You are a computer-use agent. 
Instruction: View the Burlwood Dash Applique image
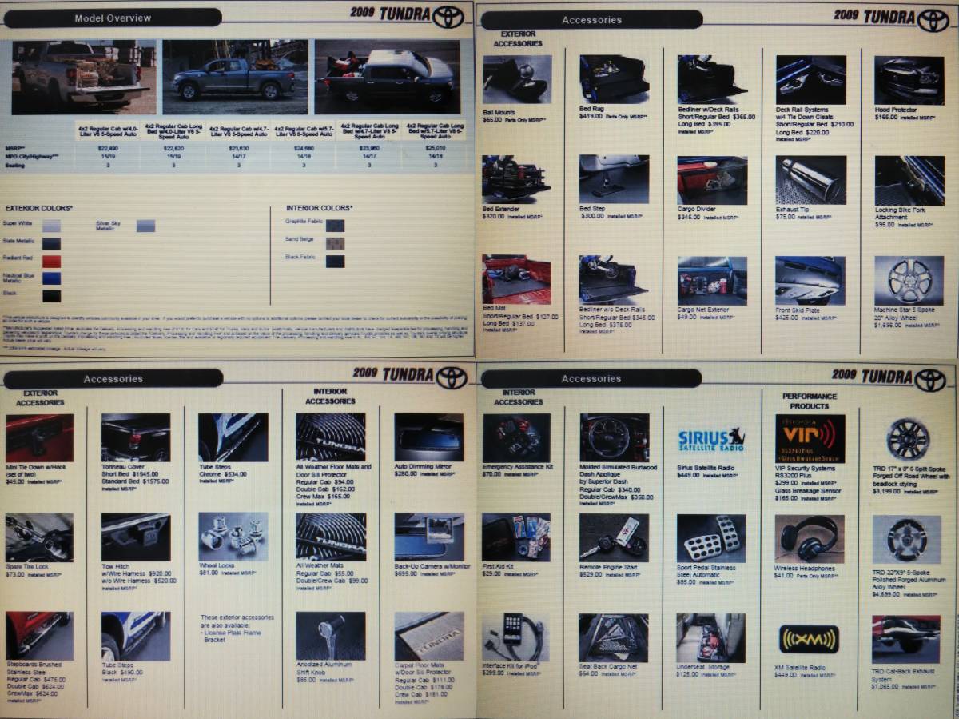614,438
